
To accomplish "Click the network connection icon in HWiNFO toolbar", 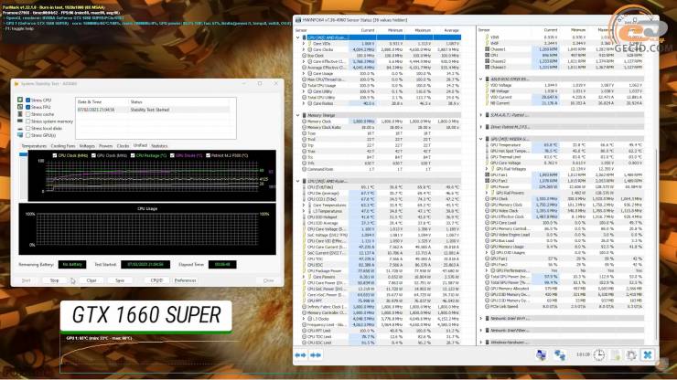I will click(560, 355).
